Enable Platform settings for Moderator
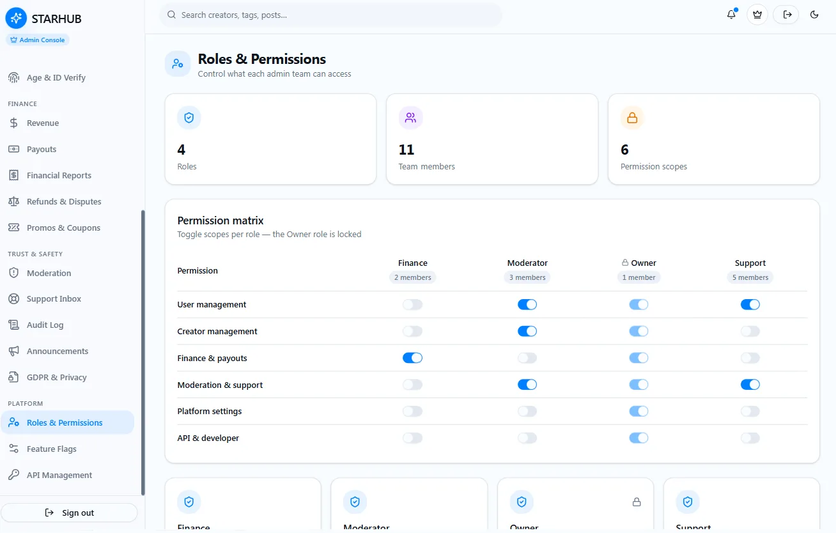This screenshot has width=836, height=533. click(527, 411)
